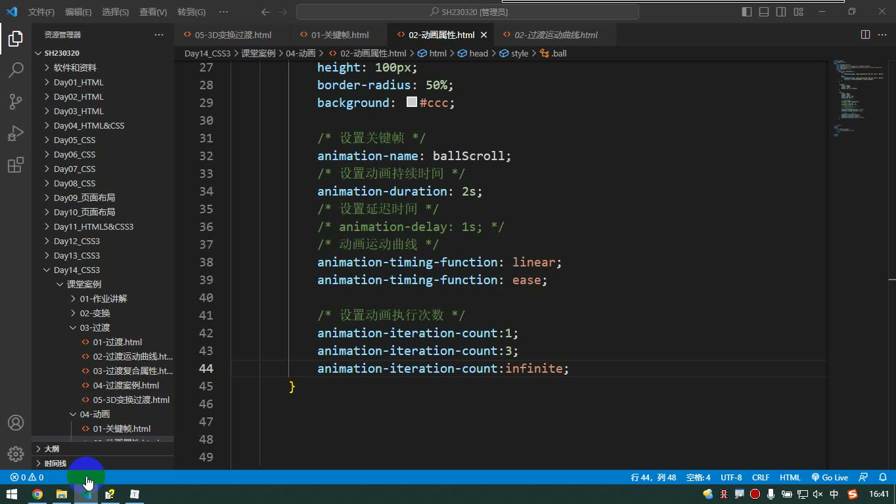Toggle the secondary side bar

coord(781,12)
